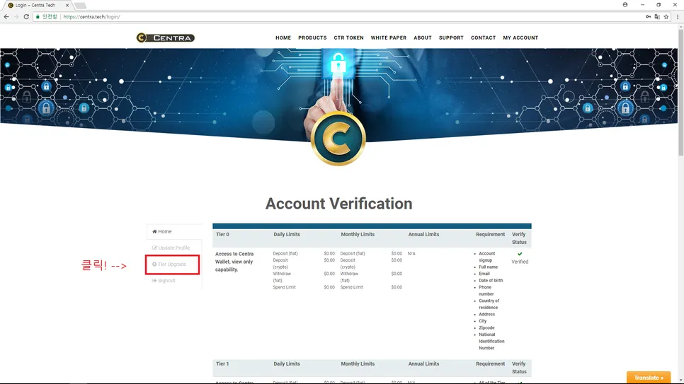
Task: Click the Tier 0 daily 'Spend Limit' label
Action: 285,287
